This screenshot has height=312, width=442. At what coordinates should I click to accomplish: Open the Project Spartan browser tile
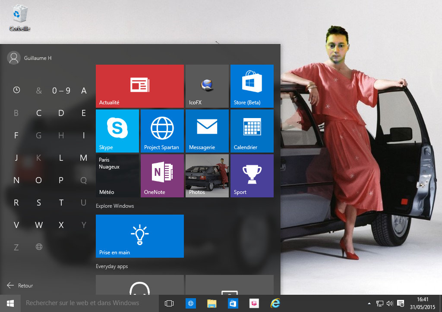coord(162,131)
